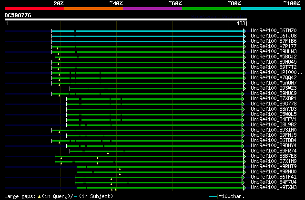Click the yellow query gap marker under UniRef100_A7PI77

(57, 48)
